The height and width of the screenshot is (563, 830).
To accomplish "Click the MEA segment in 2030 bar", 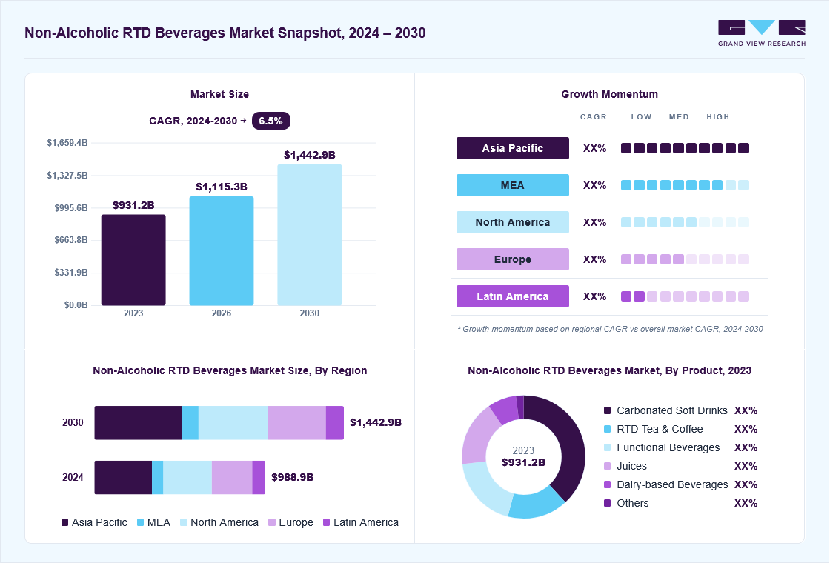I will 190,423.
